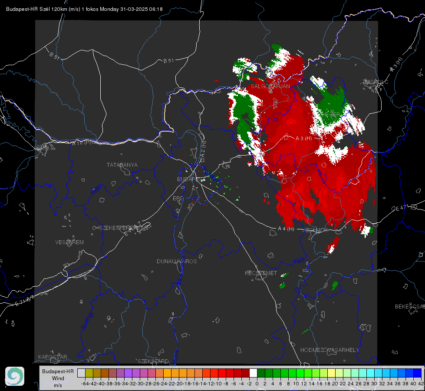Click the '0' value on the legend
The height and width of the screenshot is (391, 425).
click(257, 384)
